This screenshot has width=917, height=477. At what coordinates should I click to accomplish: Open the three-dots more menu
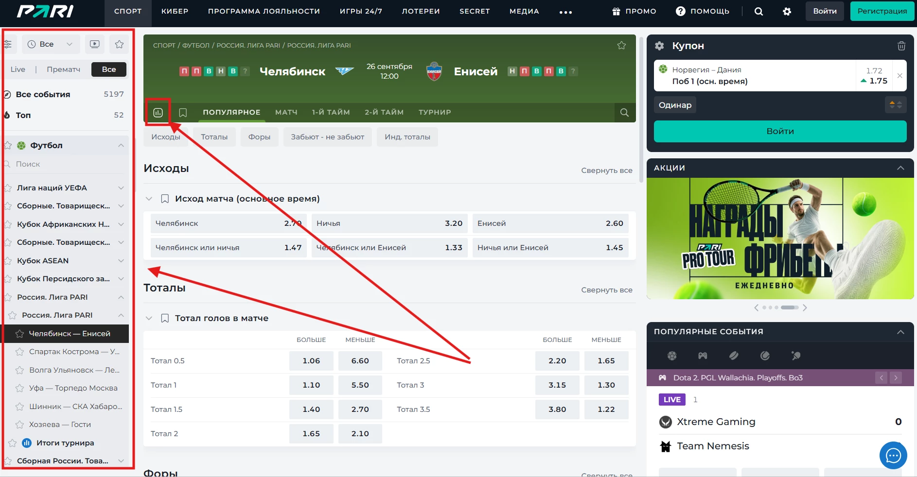pos(565,12)
